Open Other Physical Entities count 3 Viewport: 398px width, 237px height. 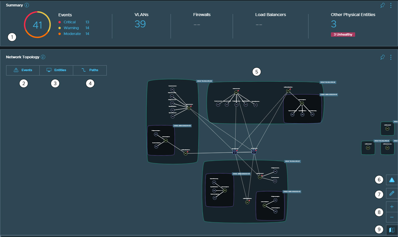point(334,24)
